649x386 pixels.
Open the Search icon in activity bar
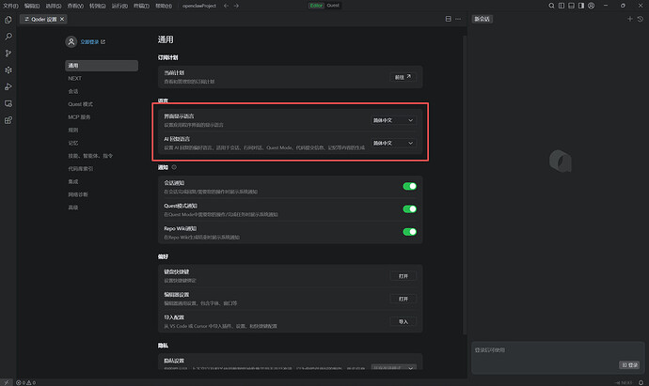click(x=8, y=36)
